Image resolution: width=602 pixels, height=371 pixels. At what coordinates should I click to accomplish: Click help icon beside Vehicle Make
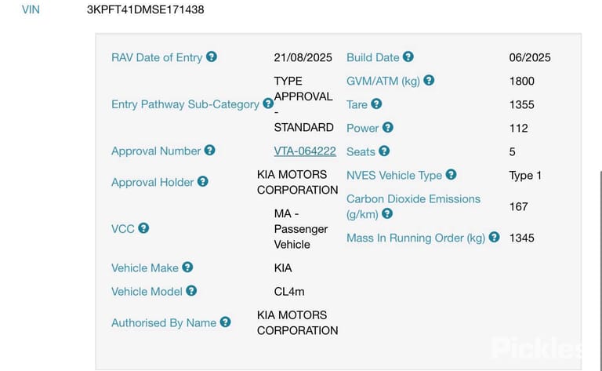pos(187,267)
